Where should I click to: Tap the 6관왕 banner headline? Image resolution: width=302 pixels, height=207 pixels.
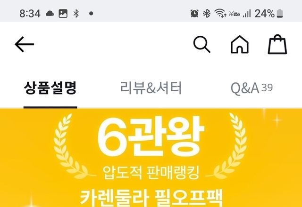(151, 137)
